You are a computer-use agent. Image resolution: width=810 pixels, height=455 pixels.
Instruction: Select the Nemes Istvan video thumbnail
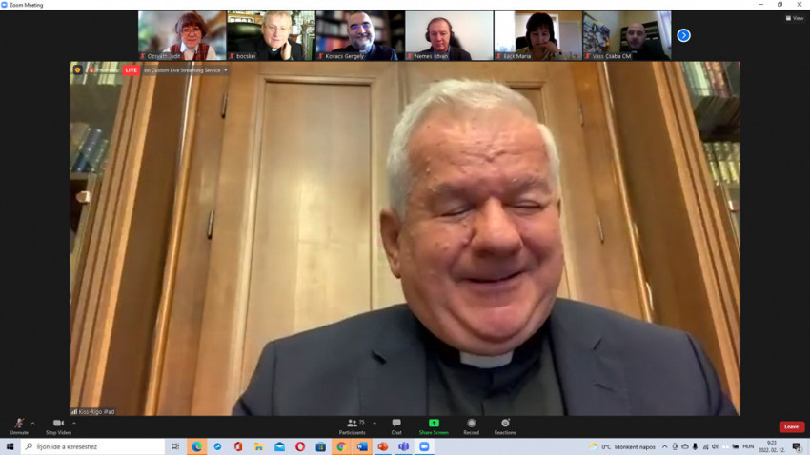pos(448,35)
